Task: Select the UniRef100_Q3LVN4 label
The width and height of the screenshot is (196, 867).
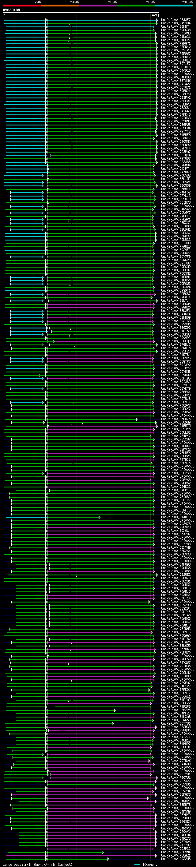Action: [x=176, y=852]
